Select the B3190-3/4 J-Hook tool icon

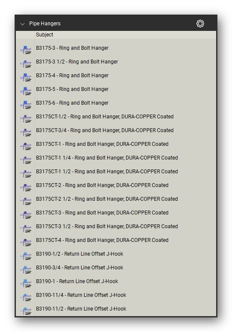pos(26,270)
